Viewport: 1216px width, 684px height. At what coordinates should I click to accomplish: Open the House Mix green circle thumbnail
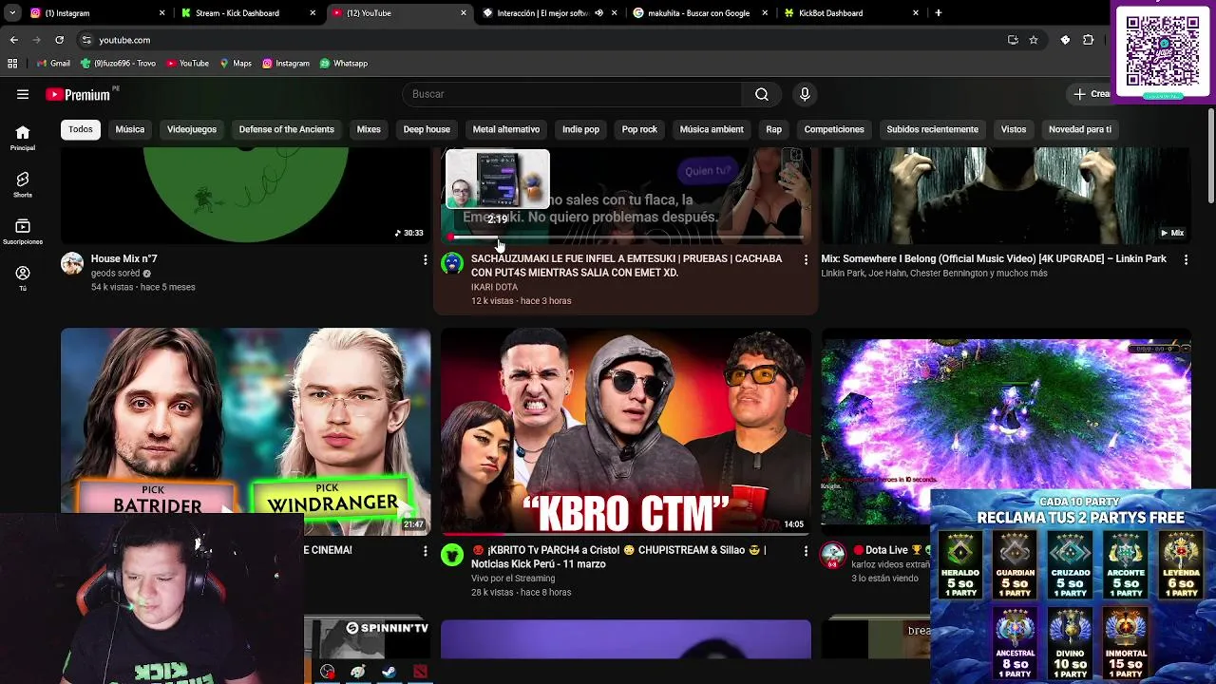pos(245,194)
